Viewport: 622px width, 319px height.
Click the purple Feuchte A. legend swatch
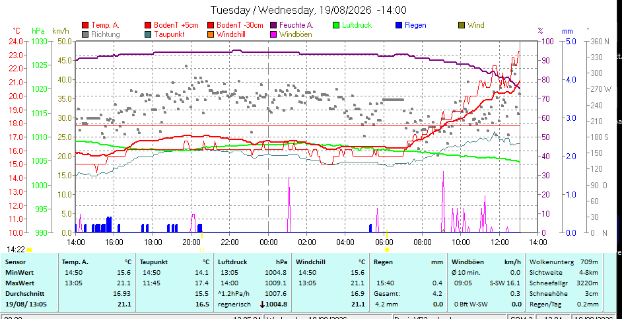point(273,25)
